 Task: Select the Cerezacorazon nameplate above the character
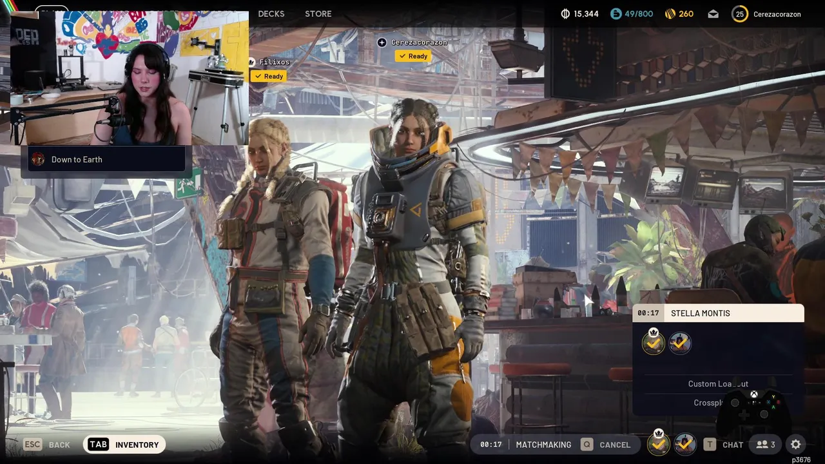[x=419, y=42]
